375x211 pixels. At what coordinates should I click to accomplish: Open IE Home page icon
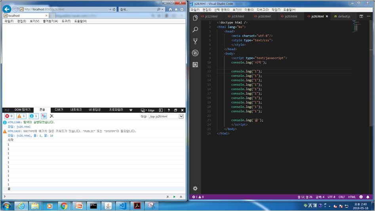[x=170, y=10]
